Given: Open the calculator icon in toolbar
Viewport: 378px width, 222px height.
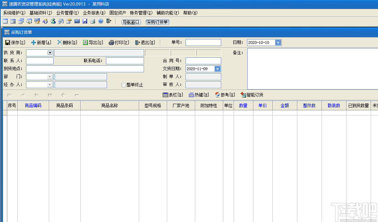Looking at the screenshot, I should point(76,21).
